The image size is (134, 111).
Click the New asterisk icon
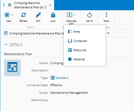(x=7, y=15)
